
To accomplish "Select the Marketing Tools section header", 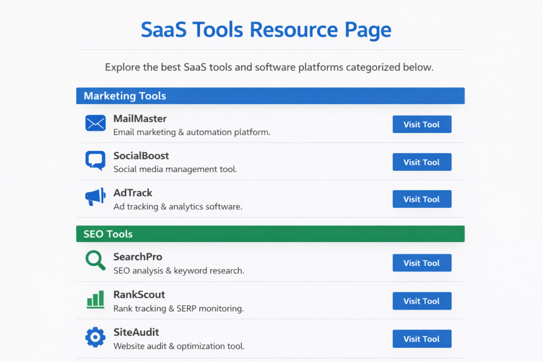I will 270,96.
